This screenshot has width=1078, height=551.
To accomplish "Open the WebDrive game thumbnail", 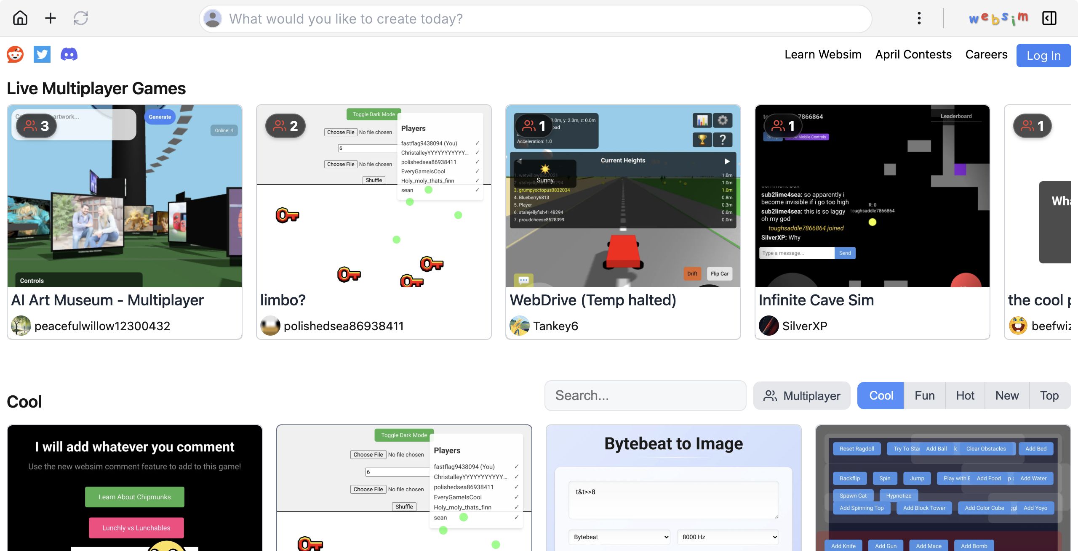I will point(623,196).
